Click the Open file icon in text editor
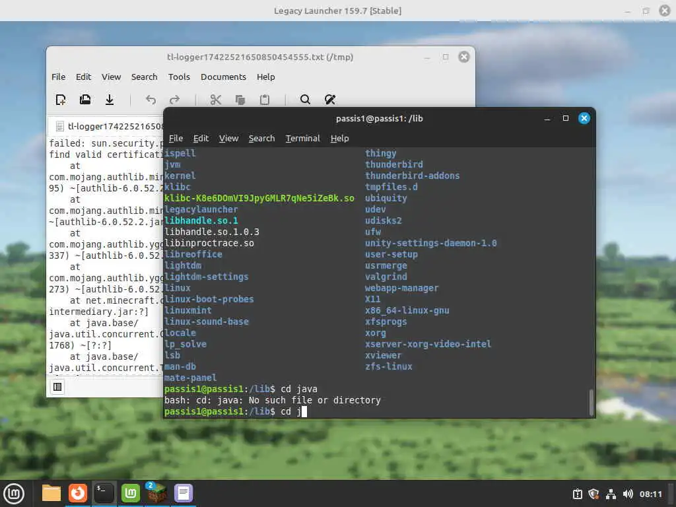Viewport: 676px width, 507px height. (85, 100)
